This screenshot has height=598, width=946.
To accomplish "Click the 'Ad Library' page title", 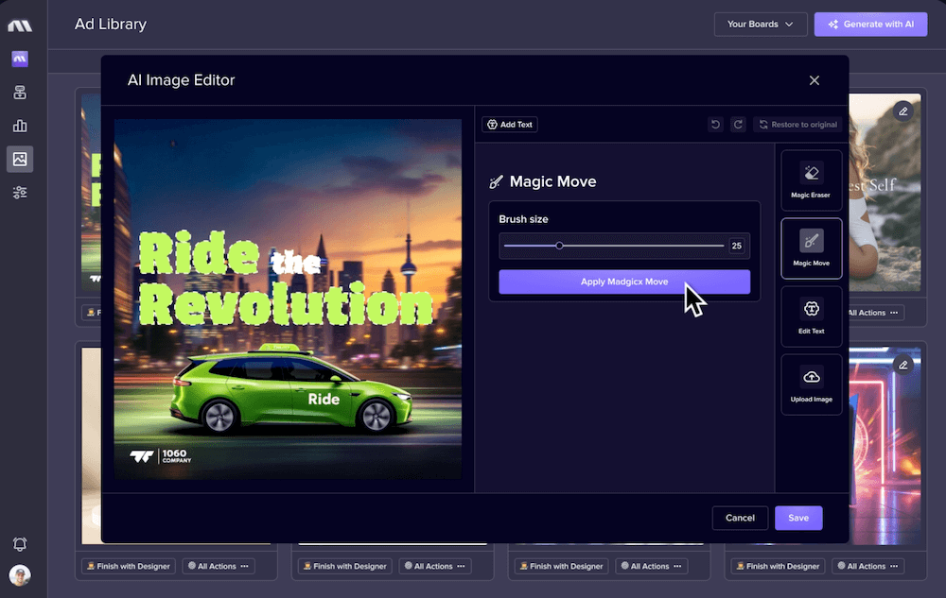I will (111, 24).
